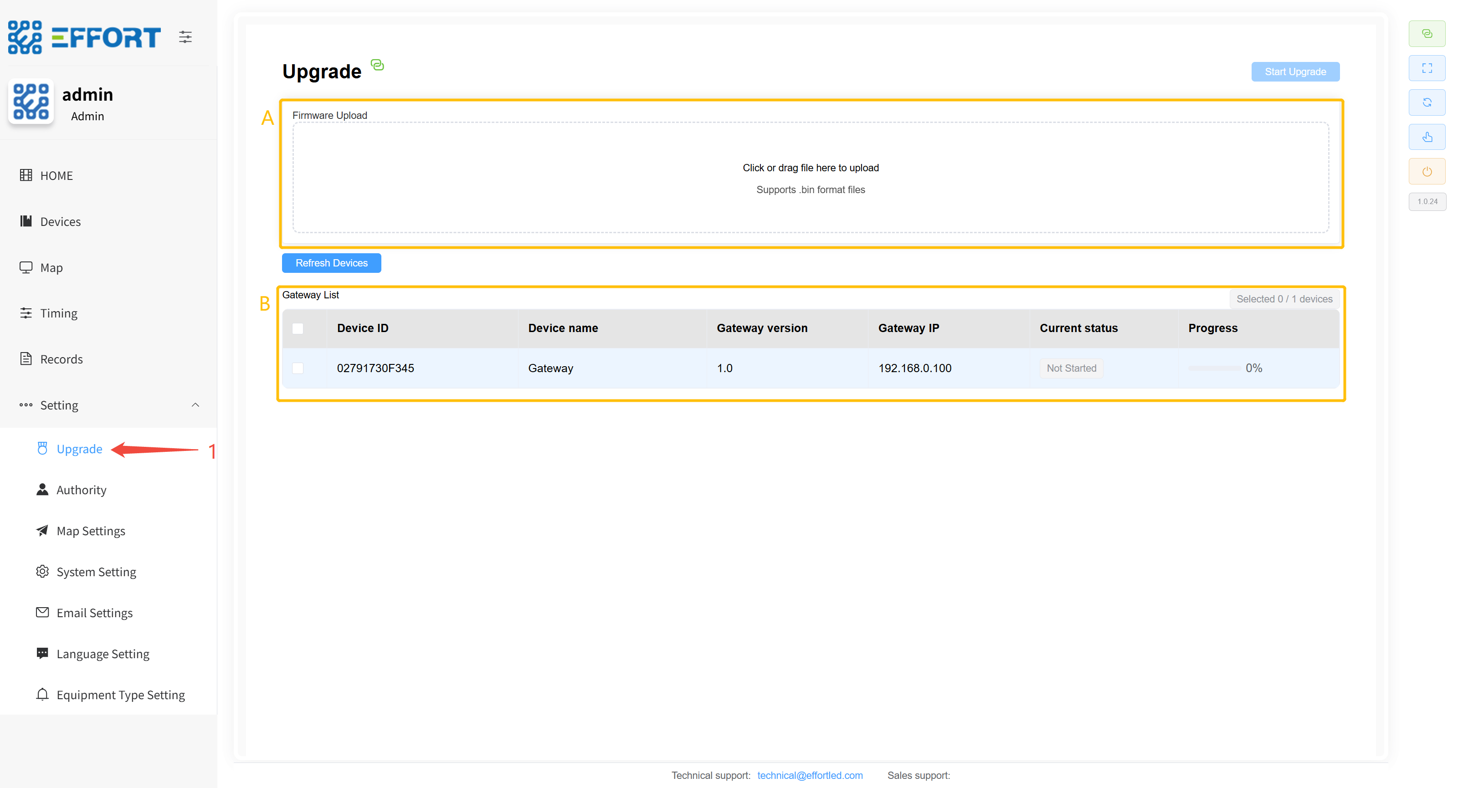This screenshot has width=1458, height=788.
Task: Open the Devices menu item
Action: tap(60, 222)
